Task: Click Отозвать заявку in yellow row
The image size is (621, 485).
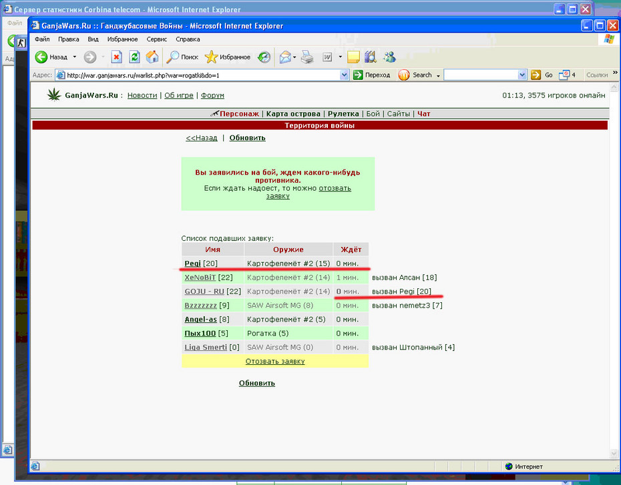Action: coord(275,361)
